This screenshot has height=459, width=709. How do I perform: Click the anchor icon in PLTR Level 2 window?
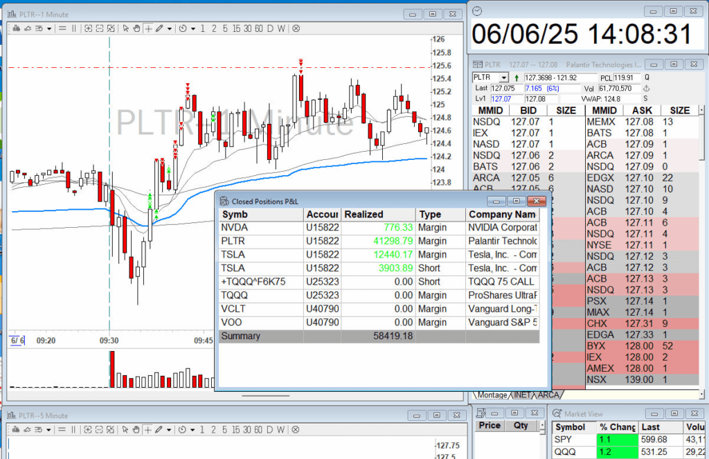[647, 89]
